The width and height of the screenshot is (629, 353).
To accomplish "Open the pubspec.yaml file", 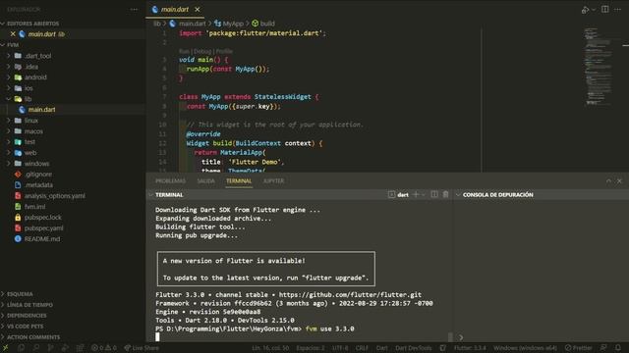I will coord(43,228).
